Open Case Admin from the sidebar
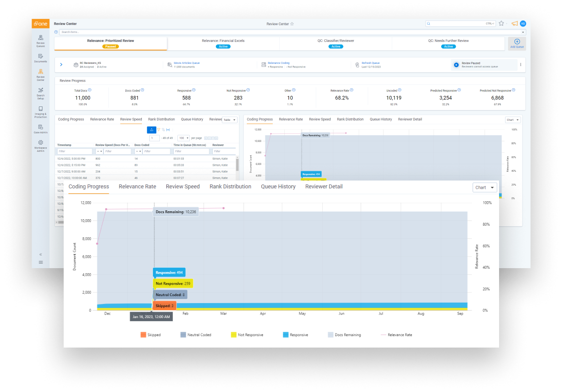 [x=40, y=129]
